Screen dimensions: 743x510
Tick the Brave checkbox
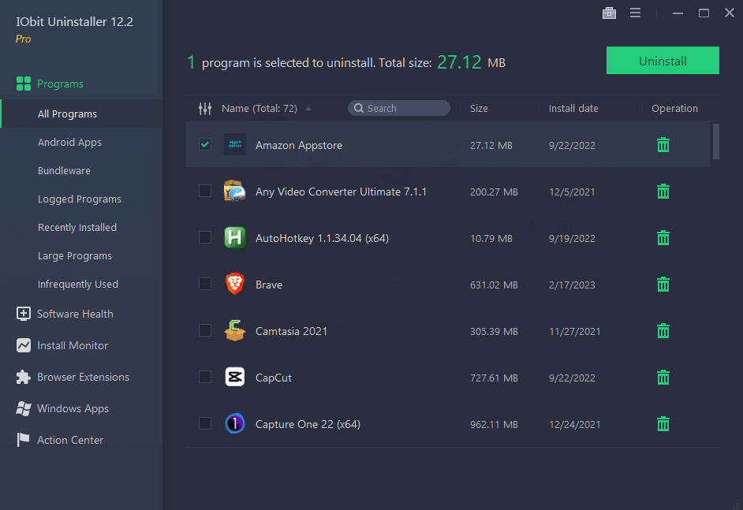[205, 284]
